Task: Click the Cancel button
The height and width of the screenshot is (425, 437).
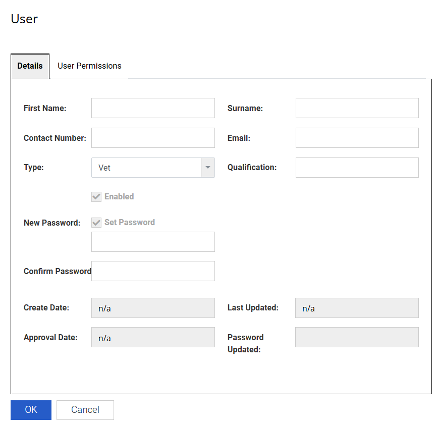Action: [x=85, y=410]
